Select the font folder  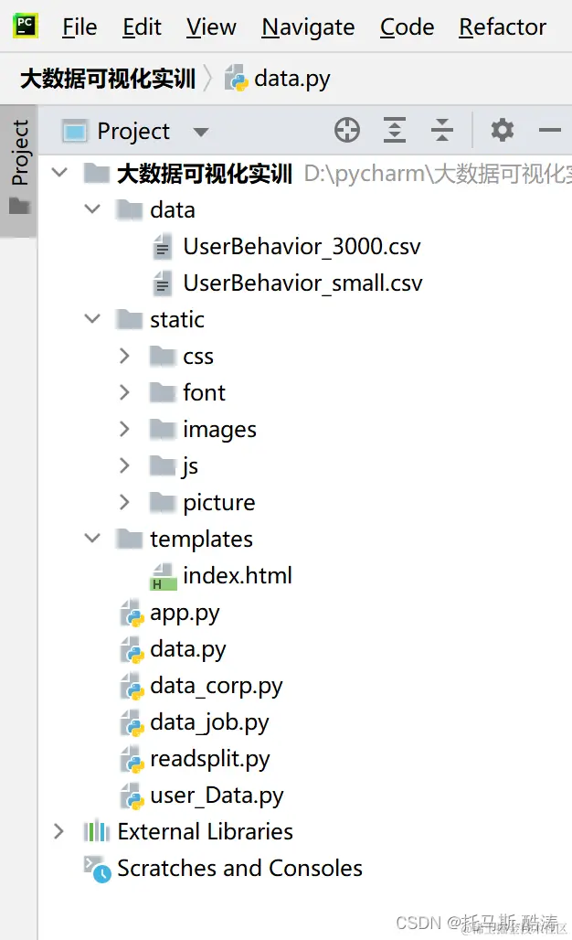coord(205,392)
